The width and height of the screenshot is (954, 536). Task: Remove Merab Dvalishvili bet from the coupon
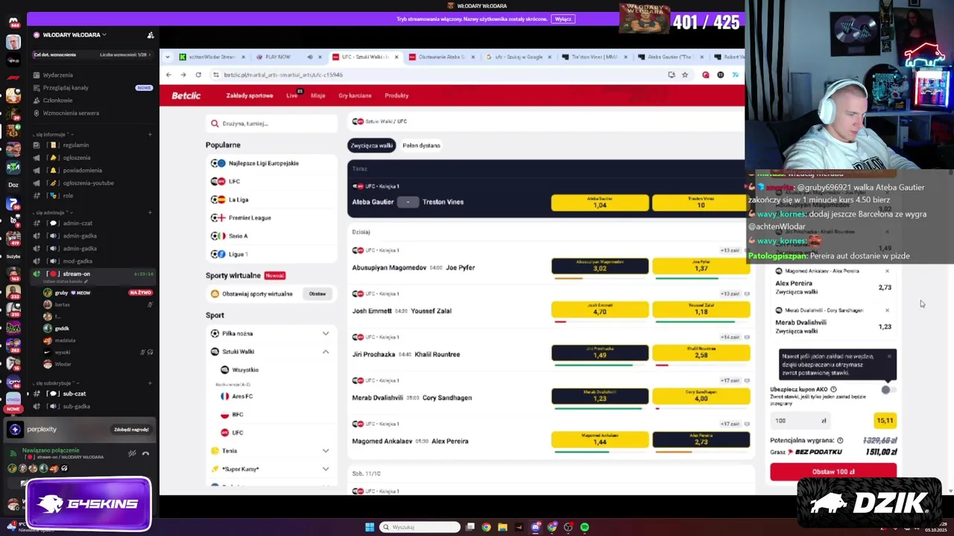[x=887, y=310]
